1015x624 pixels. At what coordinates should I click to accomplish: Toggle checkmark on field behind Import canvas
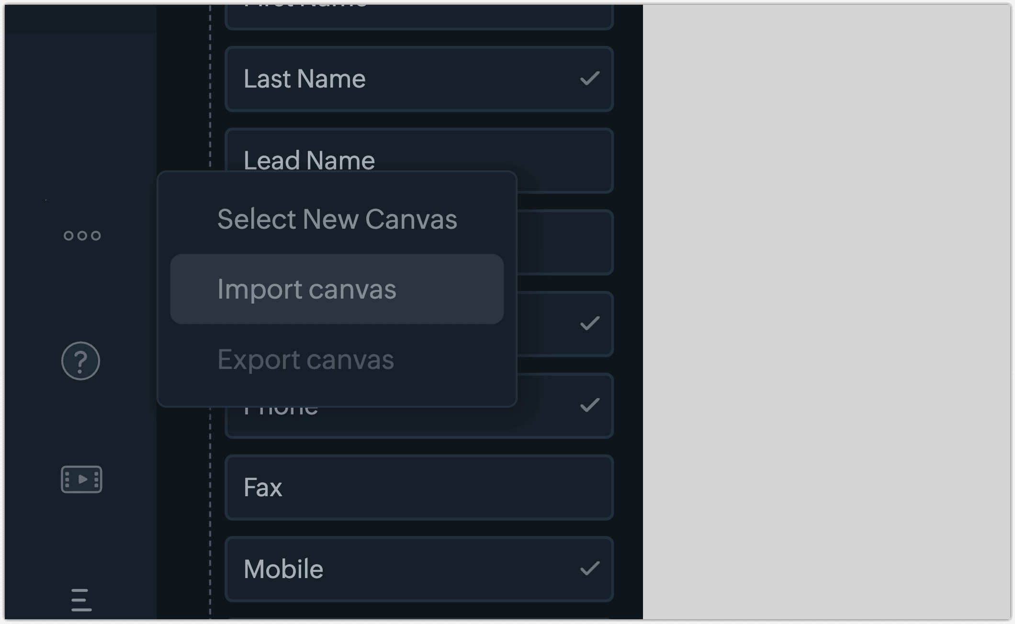pyautogui.click(x=589, y=323)
